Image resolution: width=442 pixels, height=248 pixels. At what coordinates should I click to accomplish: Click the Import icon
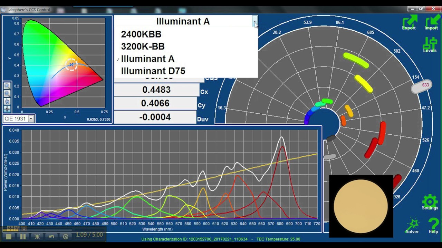(431, 22)
